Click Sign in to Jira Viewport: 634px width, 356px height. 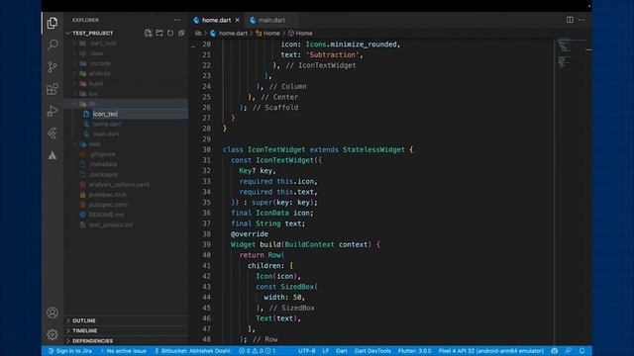point(70,351)
